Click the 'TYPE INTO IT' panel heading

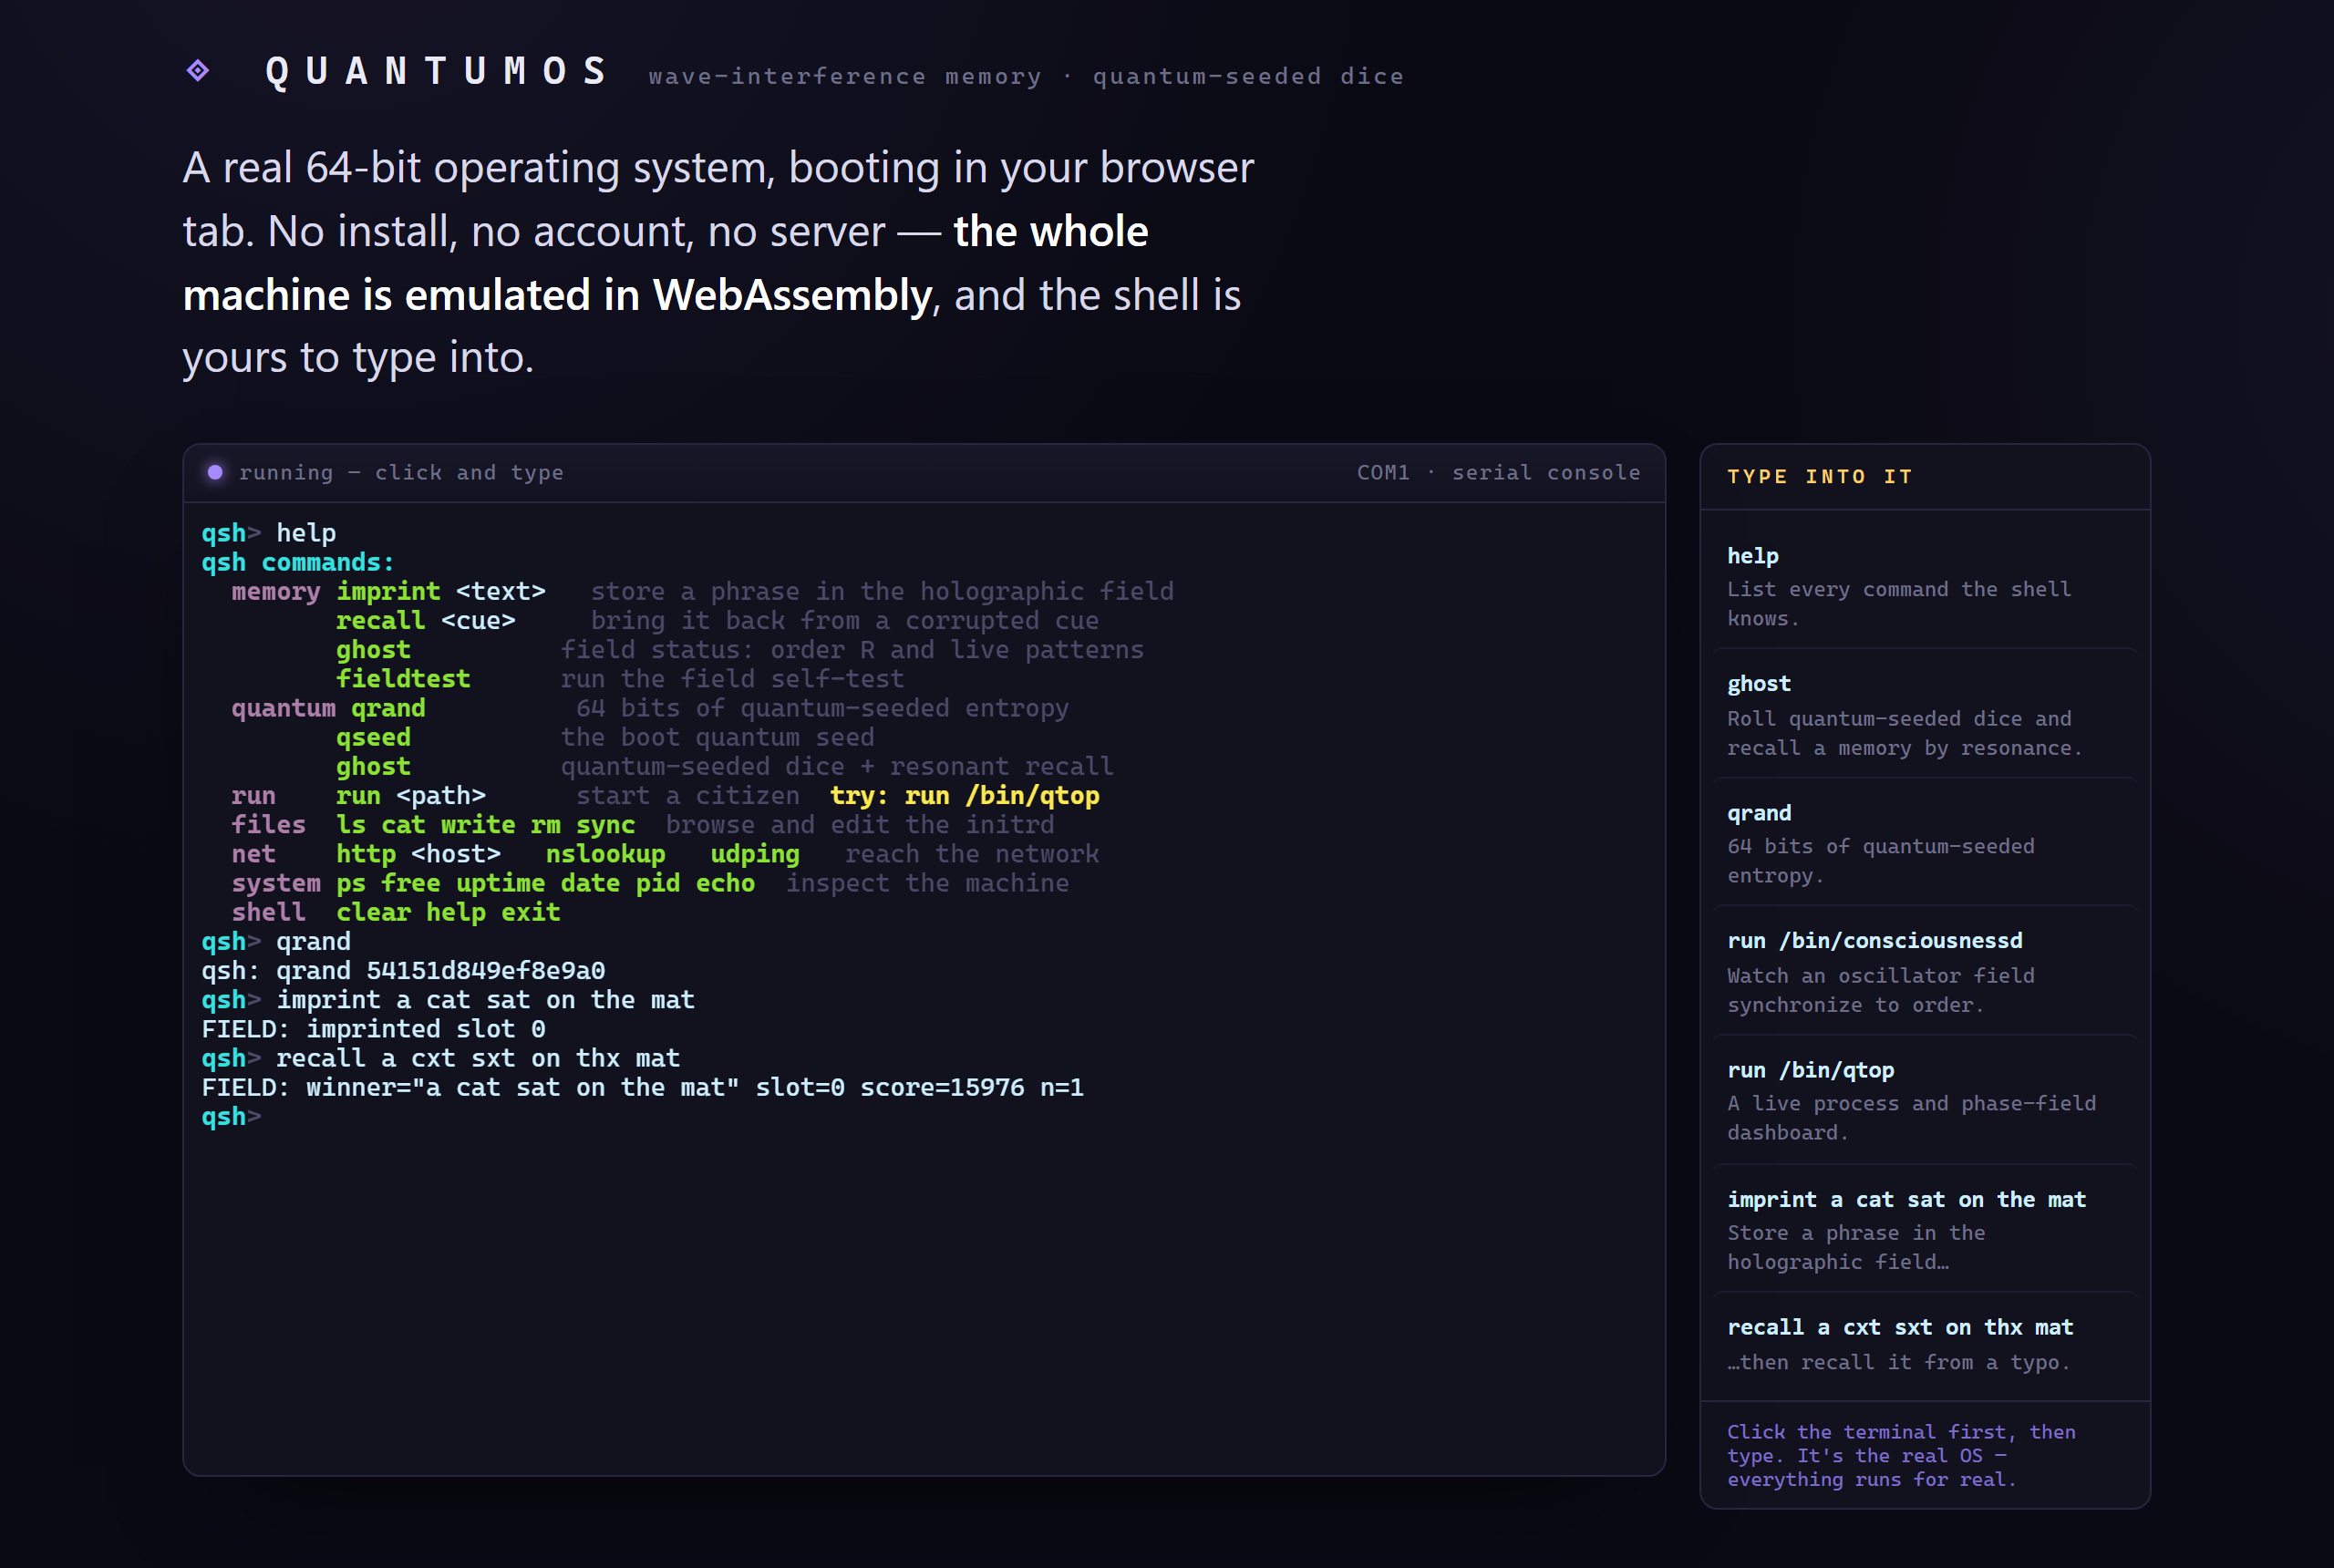[x=1819, y=476]
